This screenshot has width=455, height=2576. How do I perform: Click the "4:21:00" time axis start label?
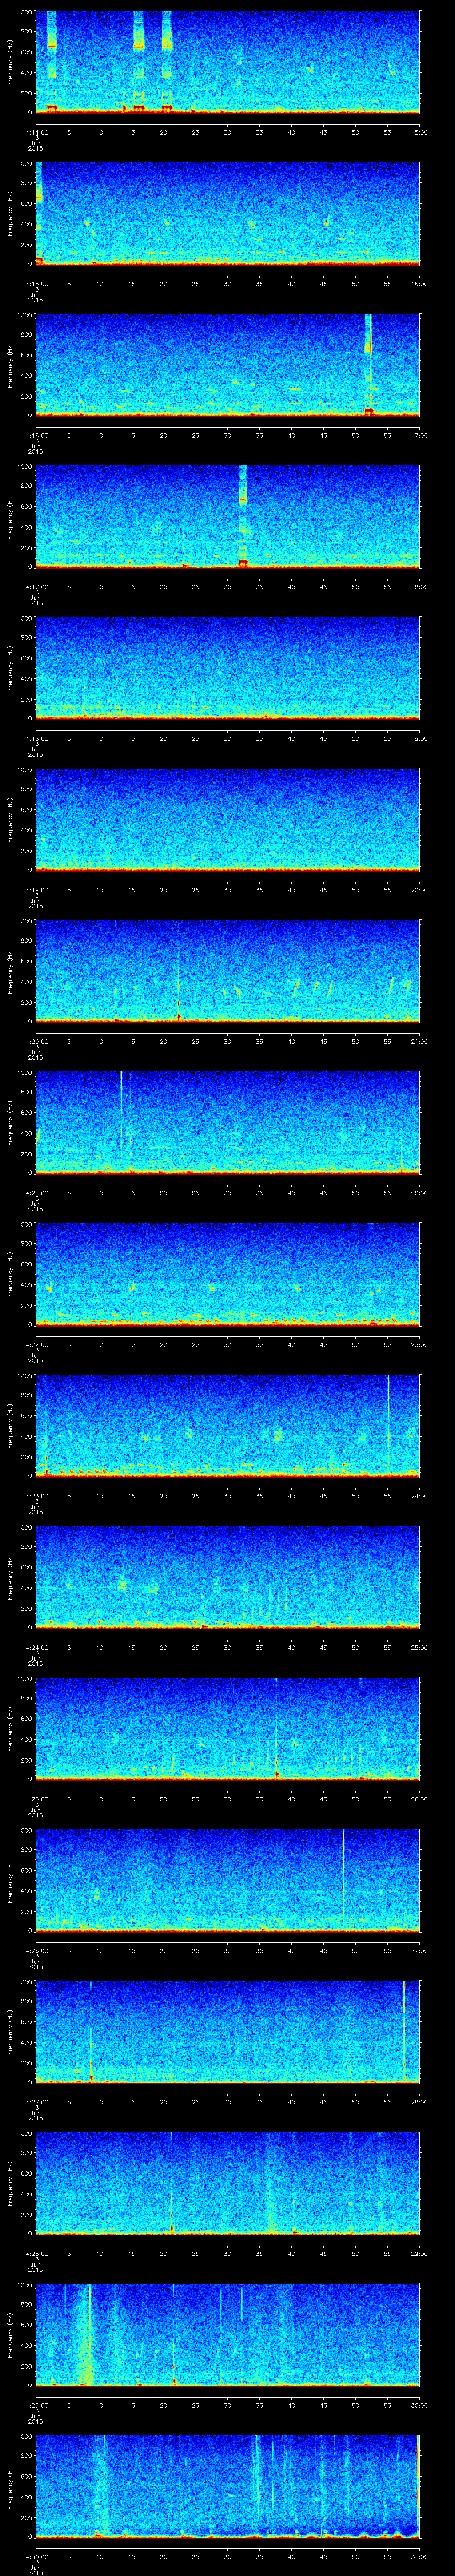36,1192
